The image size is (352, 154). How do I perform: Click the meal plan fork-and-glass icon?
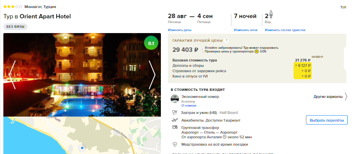point(175,113)
